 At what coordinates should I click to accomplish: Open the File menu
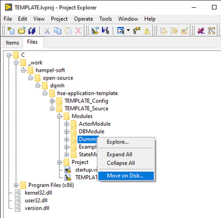8,19
